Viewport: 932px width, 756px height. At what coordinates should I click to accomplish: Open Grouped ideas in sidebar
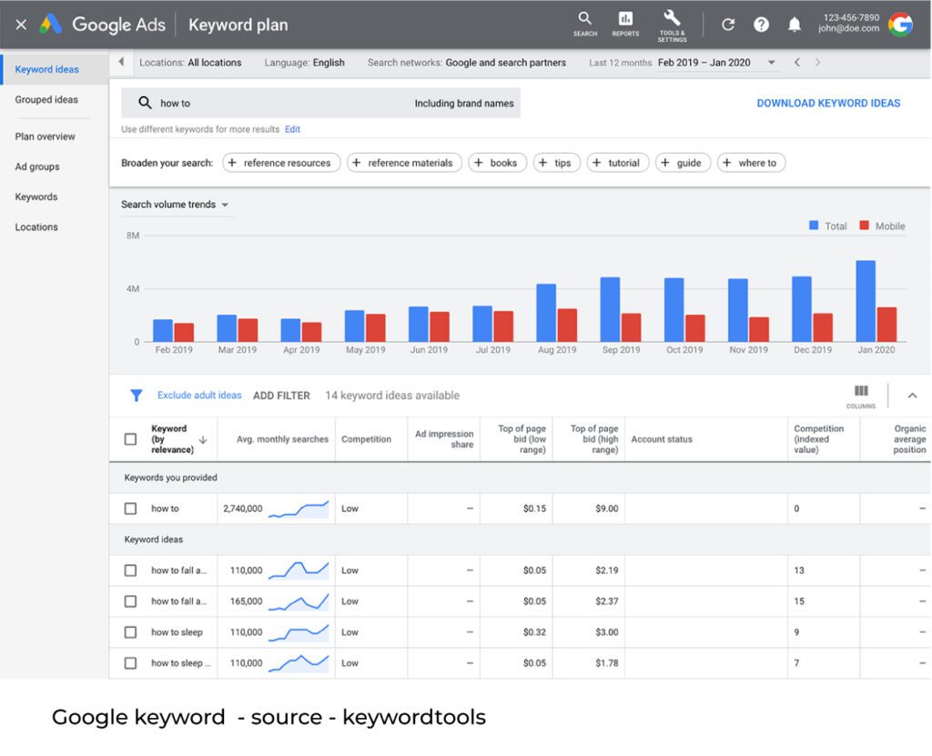46,100
